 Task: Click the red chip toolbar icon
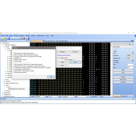24,38
